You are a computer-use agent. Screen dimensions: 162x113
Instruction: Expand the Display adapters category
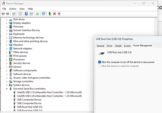(7, 23)
